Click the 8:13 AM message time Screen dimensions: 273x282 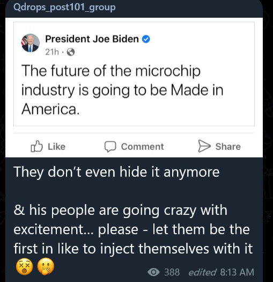pyautogui.click(x=237, y=272)
